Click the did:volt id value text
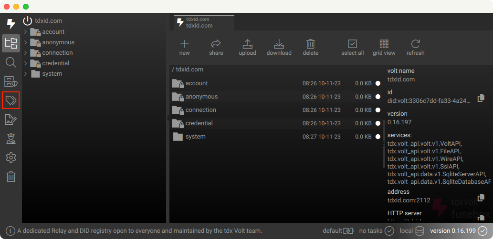This screenshot has height=239, width=493. coord(429,101)
